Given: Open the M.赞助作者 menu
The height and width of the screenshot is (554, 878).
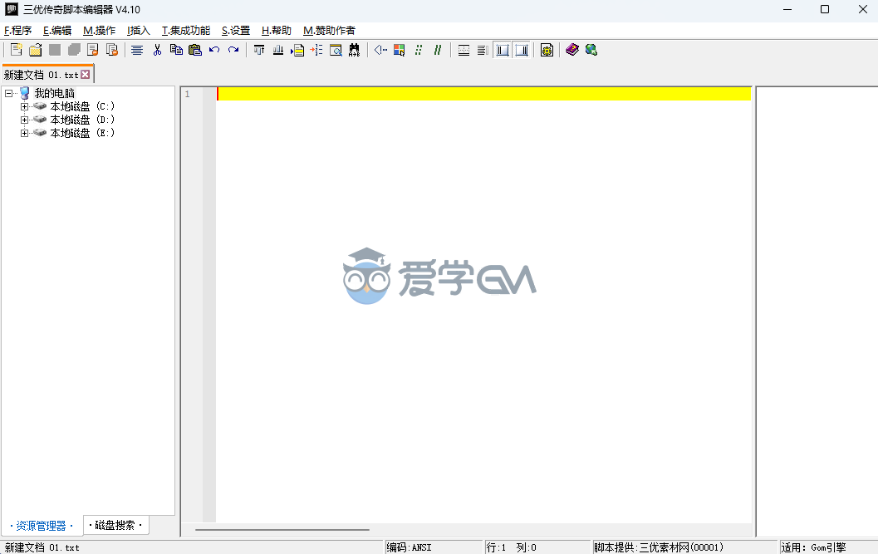Looking at the screenshot, I should 329,30.
